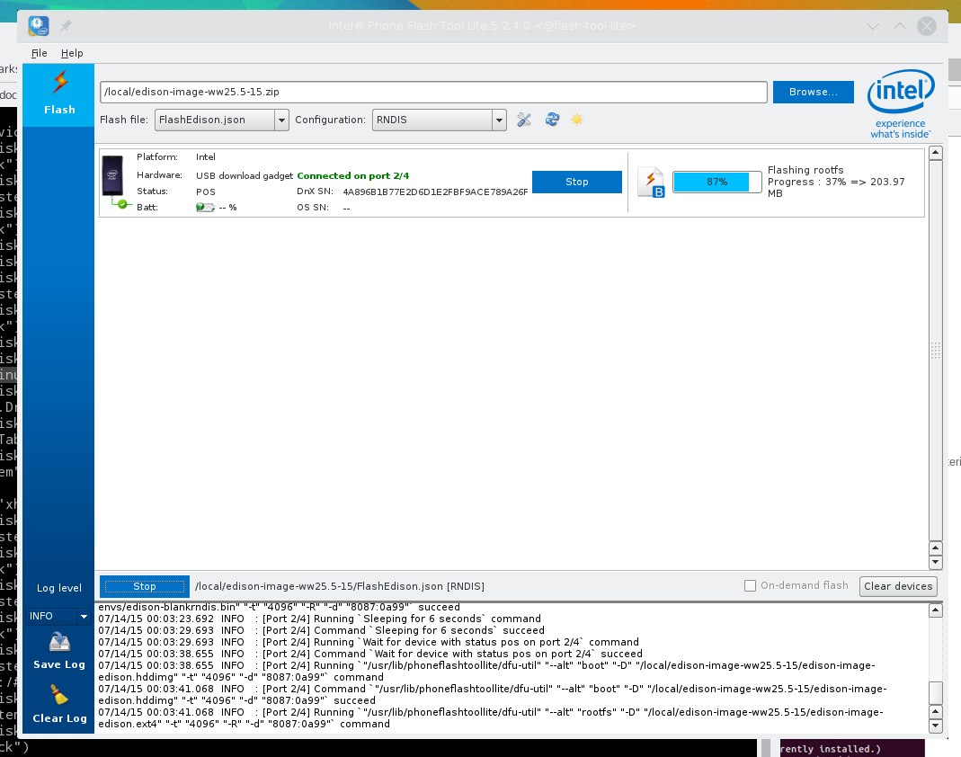Click the phone device icon
This screenshot has width=961, height=757.
tap(112, 175)
